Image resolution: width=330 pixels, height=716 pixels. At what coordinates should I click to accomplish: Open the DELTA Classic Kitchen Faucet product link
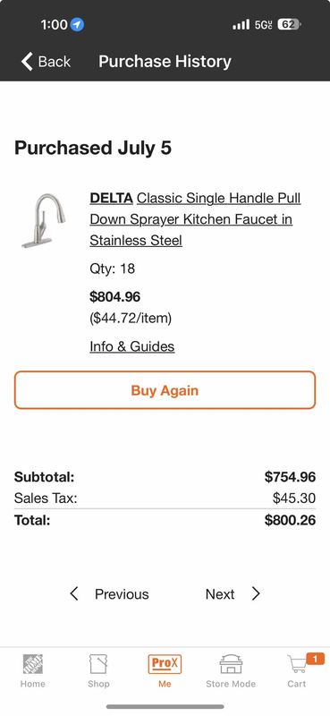(x=195, y=219)
